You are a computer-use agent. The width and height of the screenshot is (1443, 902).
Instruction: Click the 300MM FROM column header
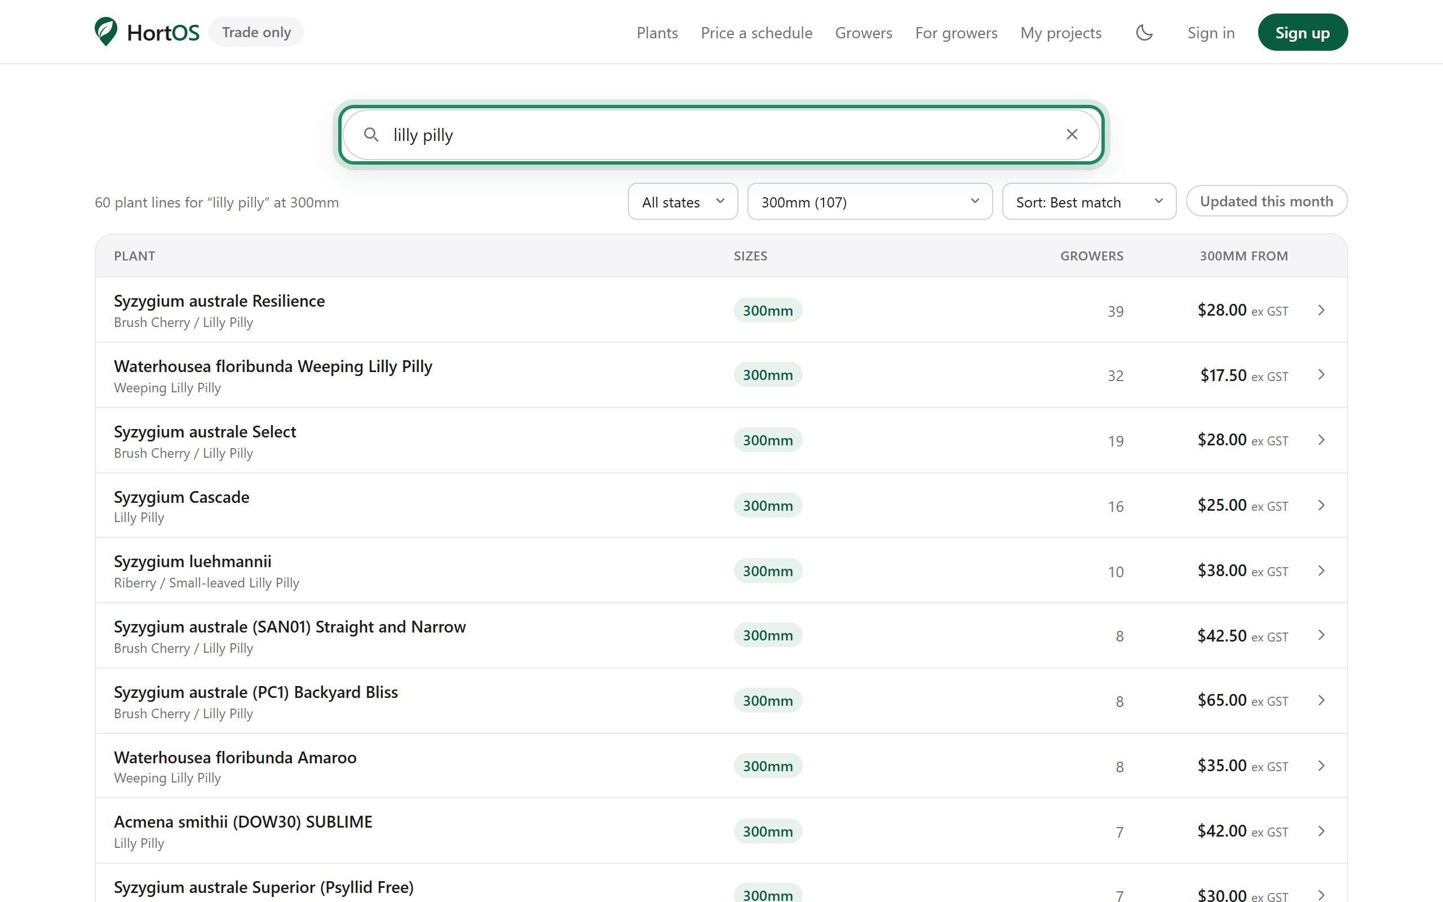point(1244,256)
